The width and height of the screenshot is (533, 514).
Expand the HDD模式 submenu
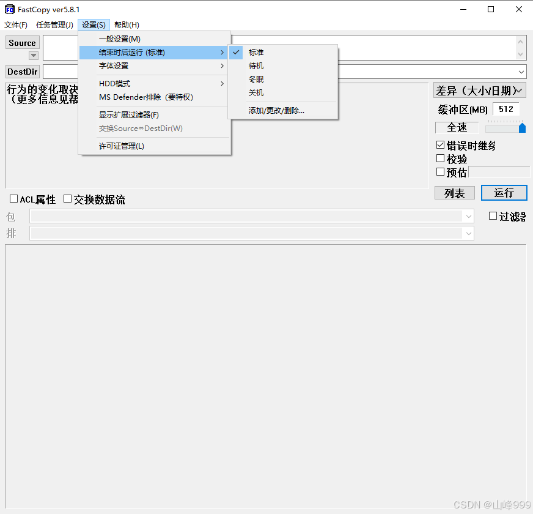point(155,83)
